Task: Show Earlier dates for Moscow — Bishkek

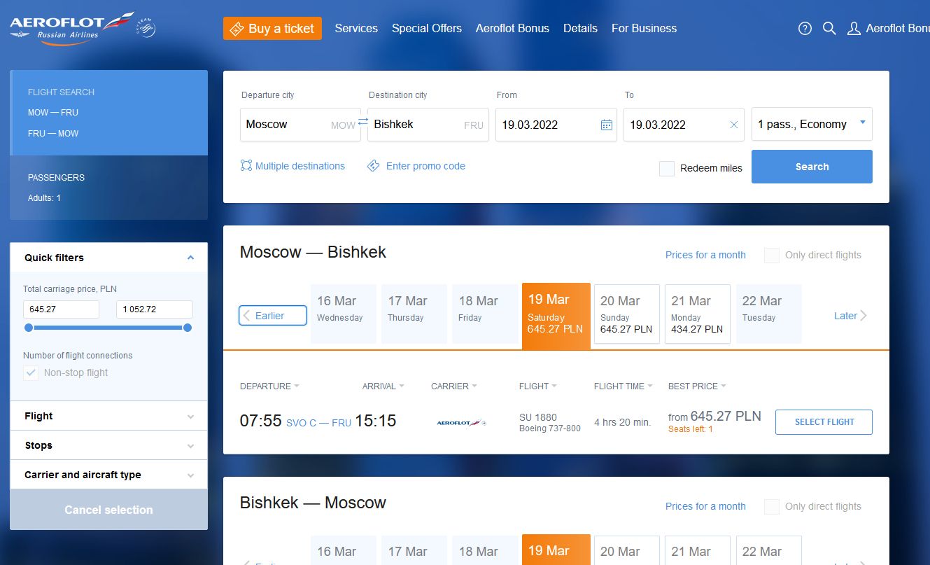Action: point(273,316)
